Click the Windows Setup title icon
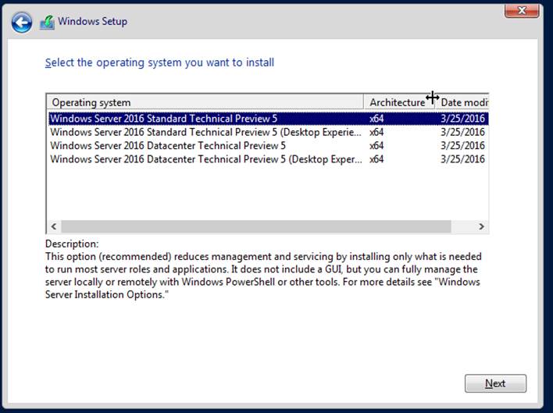Image resolution: width=553 pixels, height=413 pixels. 48,22
